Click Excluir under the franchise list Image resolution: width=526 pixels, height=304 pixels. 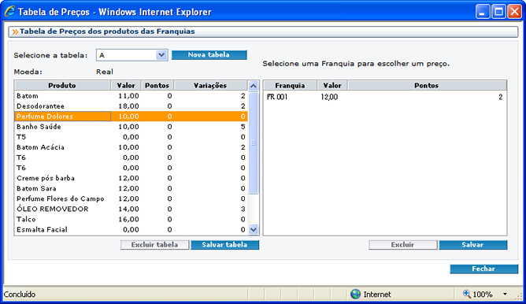[403, 245]
